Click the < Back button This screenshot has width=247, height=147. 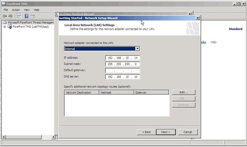point(146,132)
